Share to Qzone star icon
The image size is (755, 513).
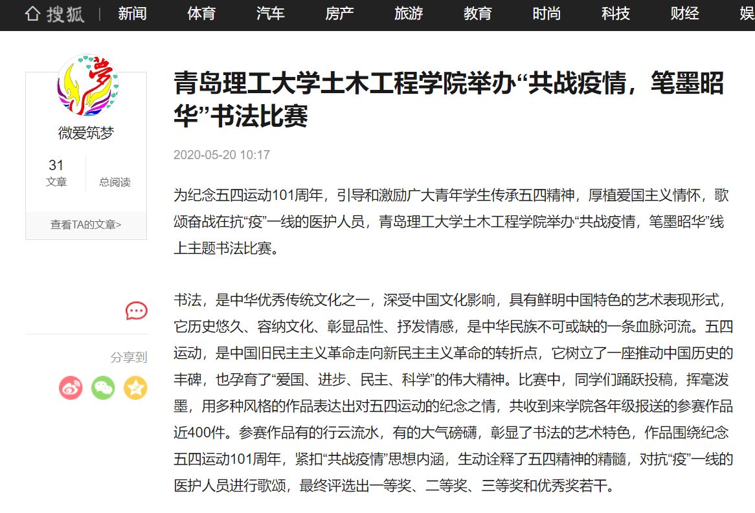(x=135, y=387)
